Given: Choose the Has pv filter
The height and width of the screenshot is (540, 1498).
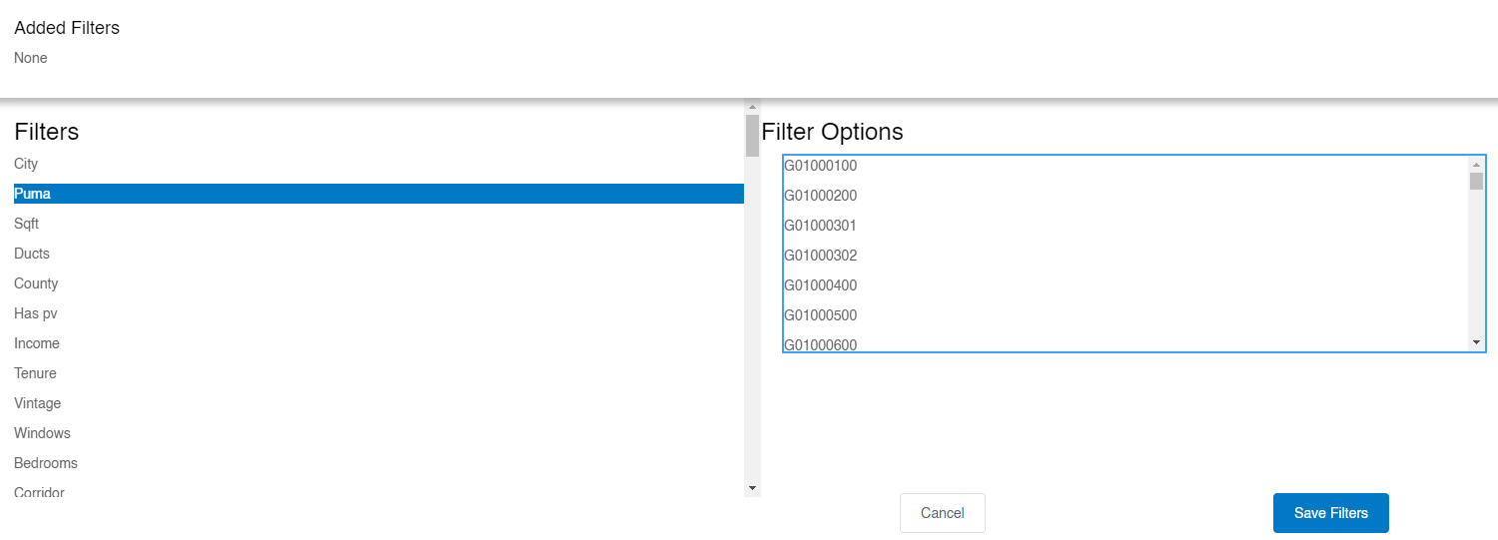Looking at the screenshot, I should pyautogui.click(x=36, y=313).
